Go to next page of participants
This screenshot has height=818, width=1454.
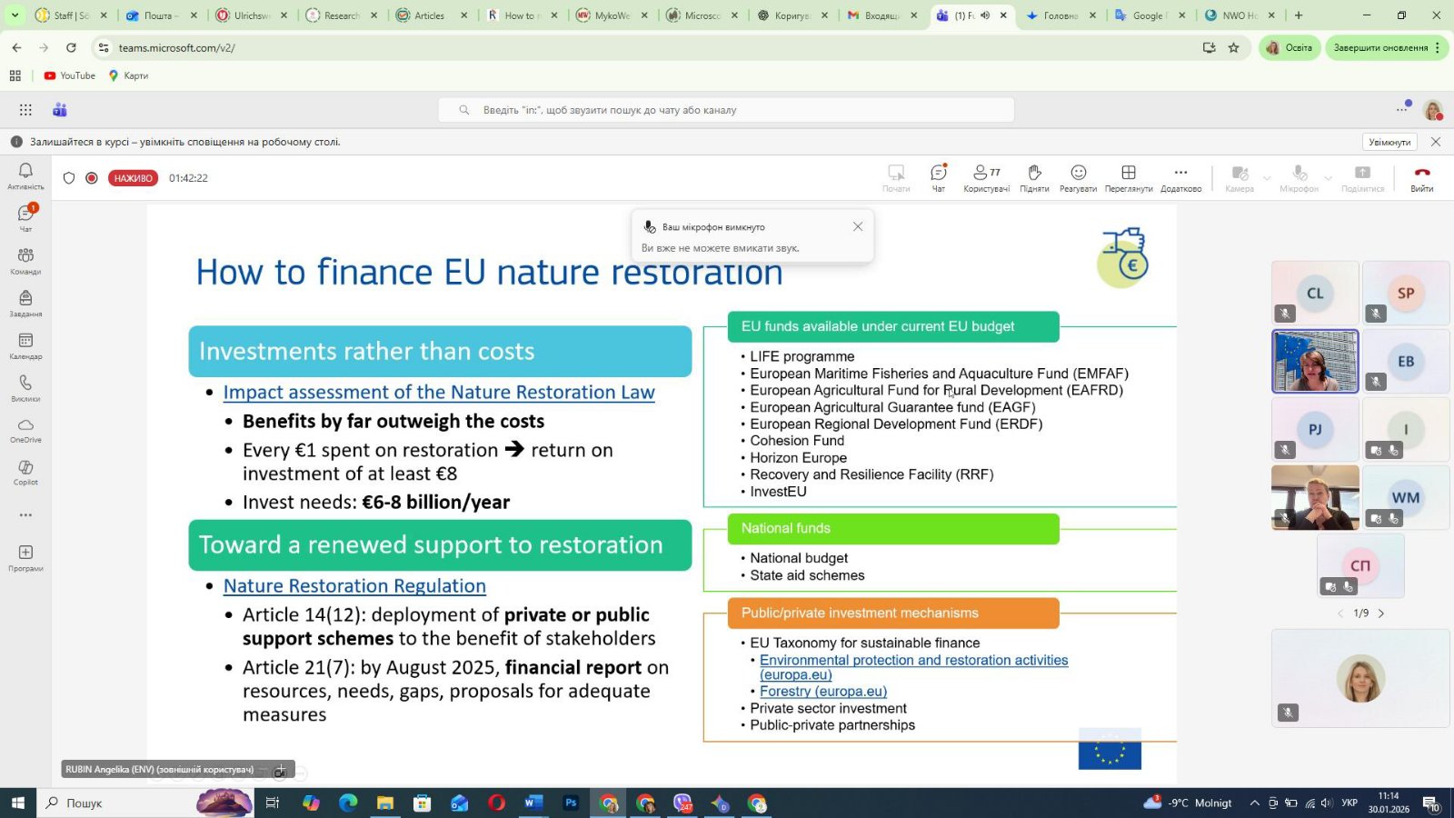coord(1381,613)
